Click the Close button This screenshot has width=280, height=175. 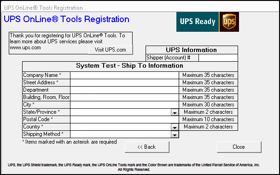239,147
